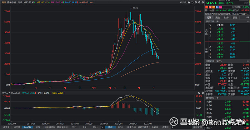The width and height of the screenshot is (250, 130).
Task: Expand the 关键数据 (展开) section
Action: click(214, 61)
